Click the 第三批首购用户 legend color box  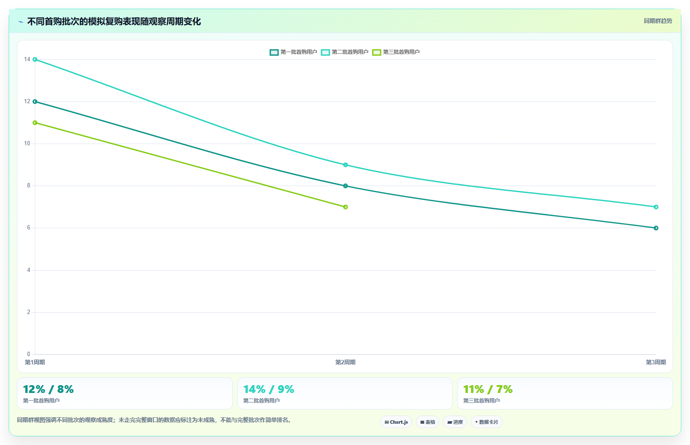tap(377, 52)
